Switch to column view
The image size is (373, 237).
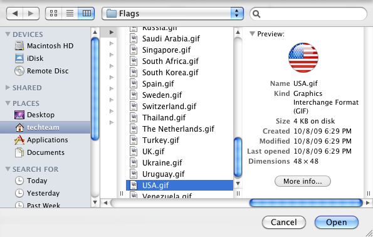click(x=87, y=13)
